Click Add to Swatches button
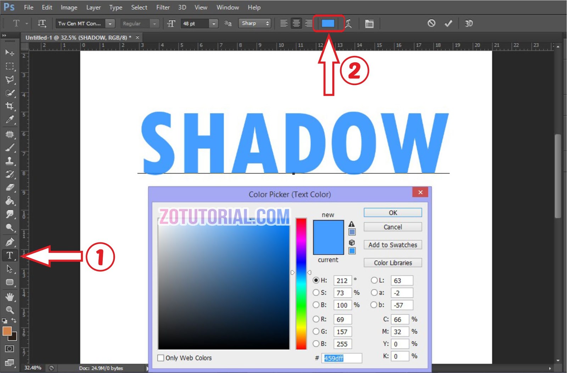The height and width of the screenshot is (373, 567). 392,245
